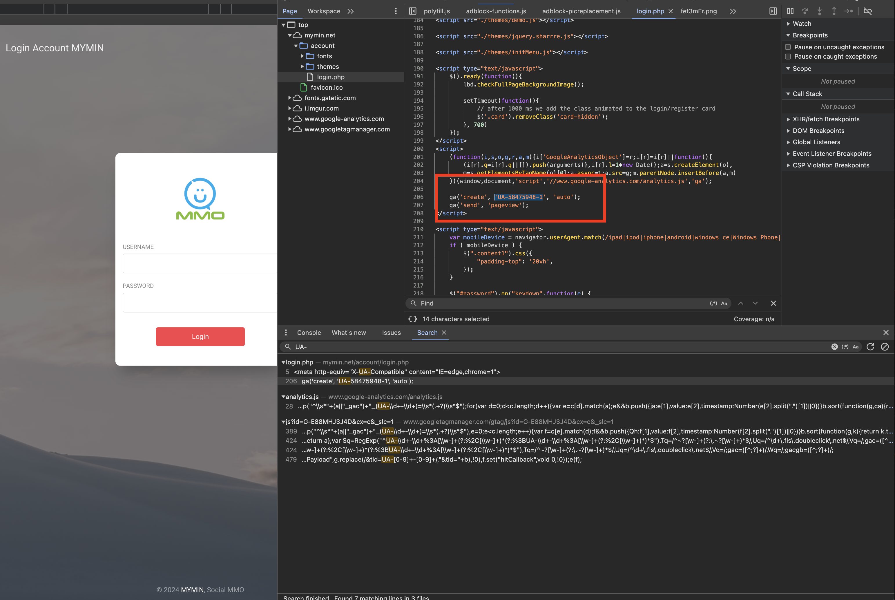Click the pause script execution icon
Screen dimensions: 895x600
tap(790, 11)
